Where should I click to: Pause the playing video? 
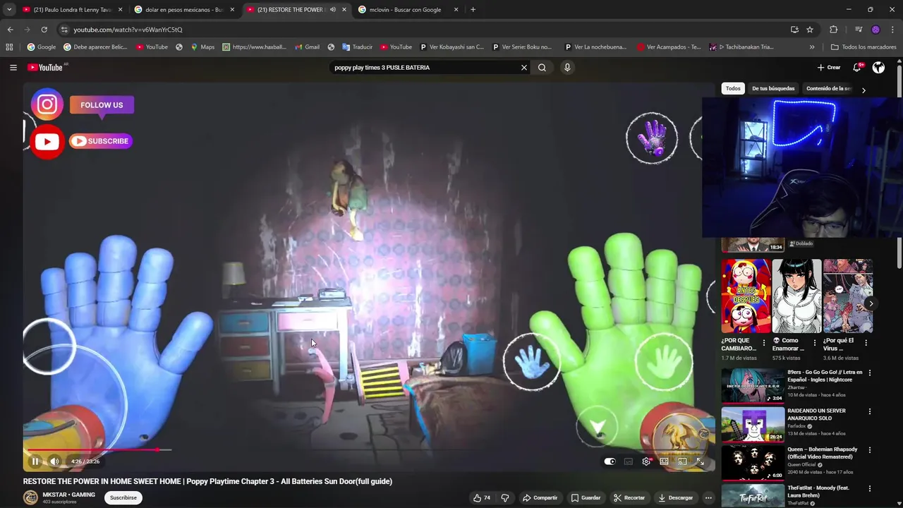coord(35,461)
